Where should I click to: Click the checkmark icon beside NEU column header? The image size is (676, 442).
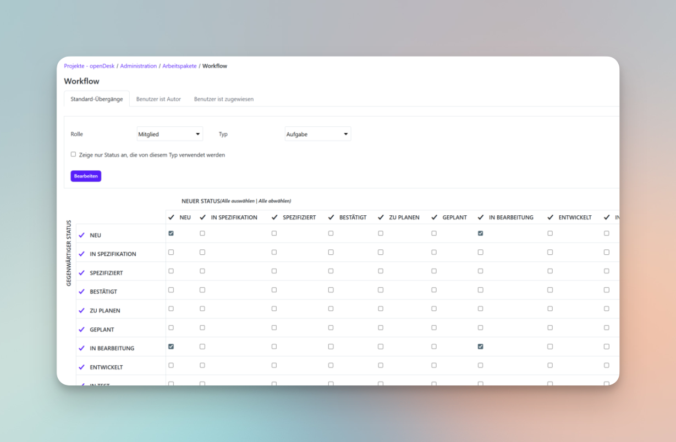click(x=171, y=217)
